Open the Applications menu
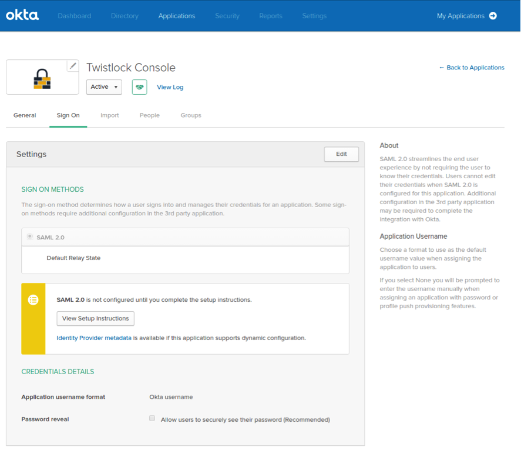Viewport: 521px width, 450px height. point(177,16)
